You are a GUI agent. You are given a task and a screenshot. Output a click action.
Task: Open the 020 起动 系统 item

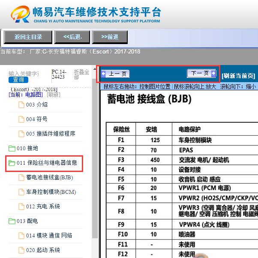(43, 250)
